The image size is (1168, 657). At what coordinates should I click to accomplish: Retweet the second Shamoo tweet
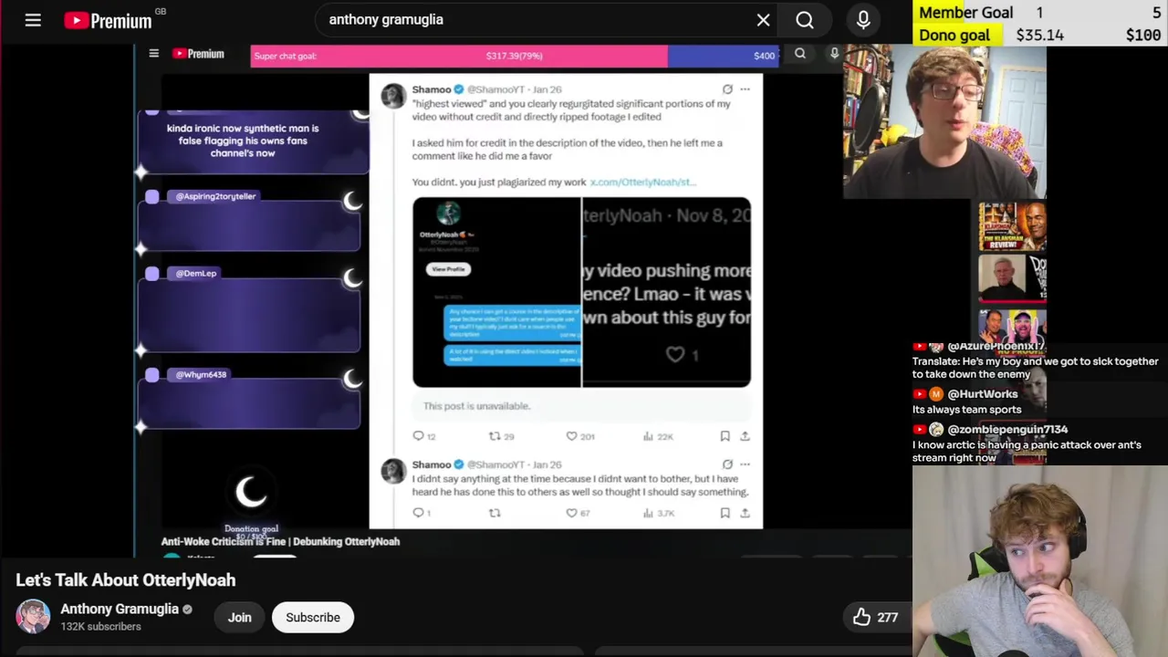(495, 513)
